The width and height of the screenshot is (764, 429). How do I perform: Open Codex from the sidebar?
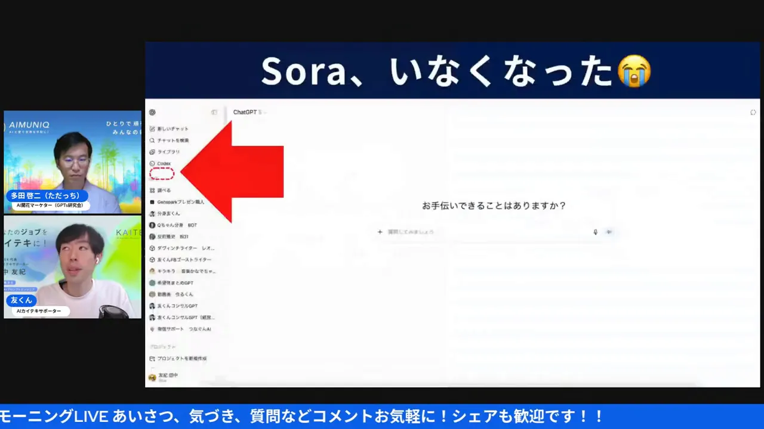click(x=163, y=163)
